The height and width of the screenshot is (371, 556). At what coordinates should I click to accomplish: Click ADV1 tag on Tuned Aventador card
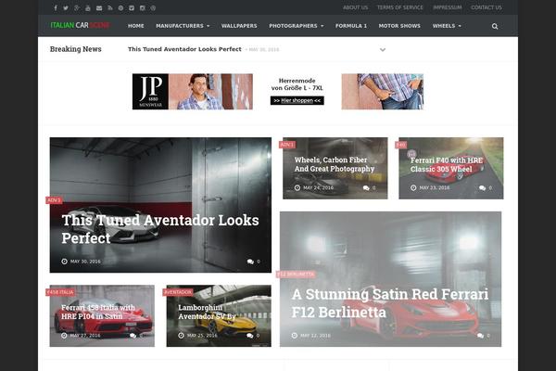pos(54,200)
